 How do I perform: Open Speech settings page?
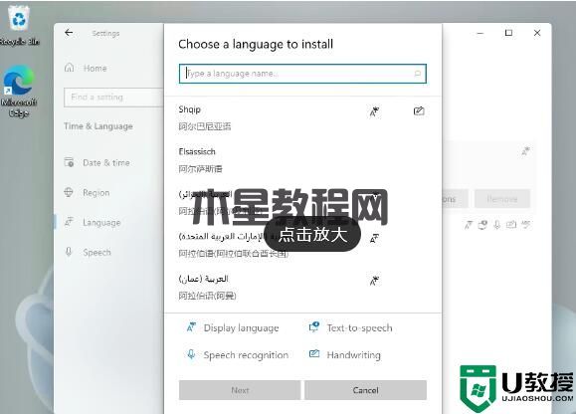point(96,253)
